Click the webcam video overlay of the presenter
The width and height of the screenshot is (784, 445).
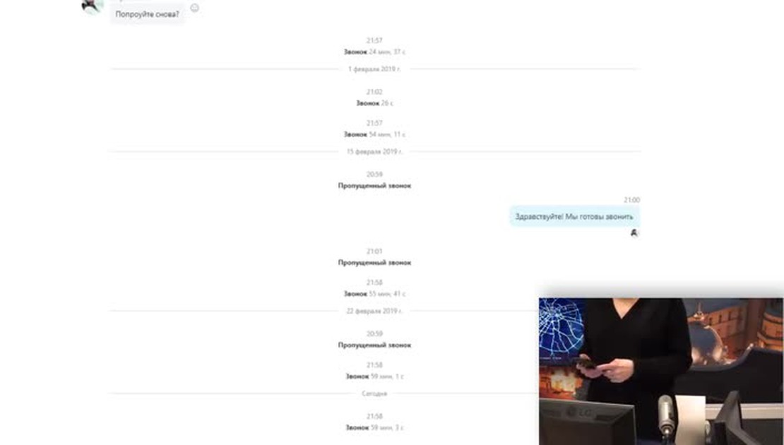click(661, 372)
